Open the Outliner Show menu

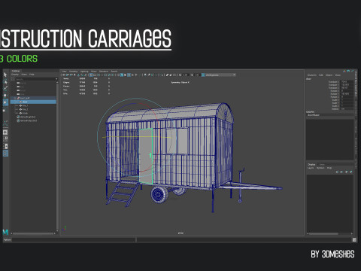[24, 75]
